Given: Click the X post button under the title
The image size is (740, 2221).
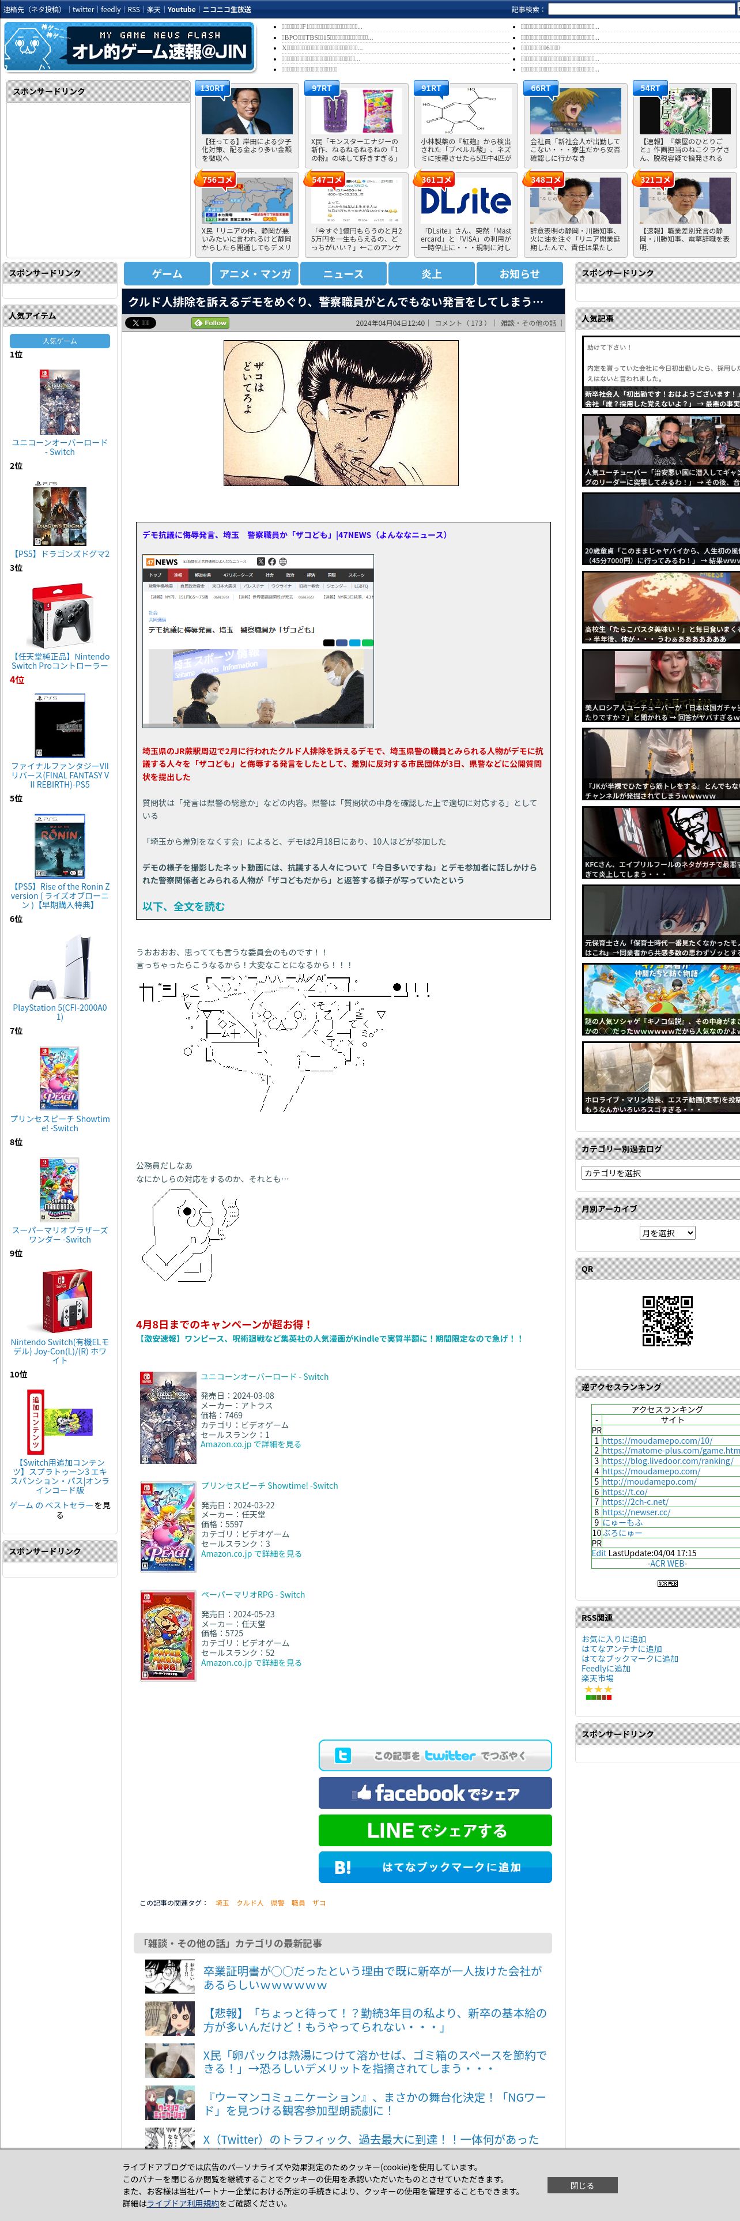Looking at the screenshot, I should [139, 323].
